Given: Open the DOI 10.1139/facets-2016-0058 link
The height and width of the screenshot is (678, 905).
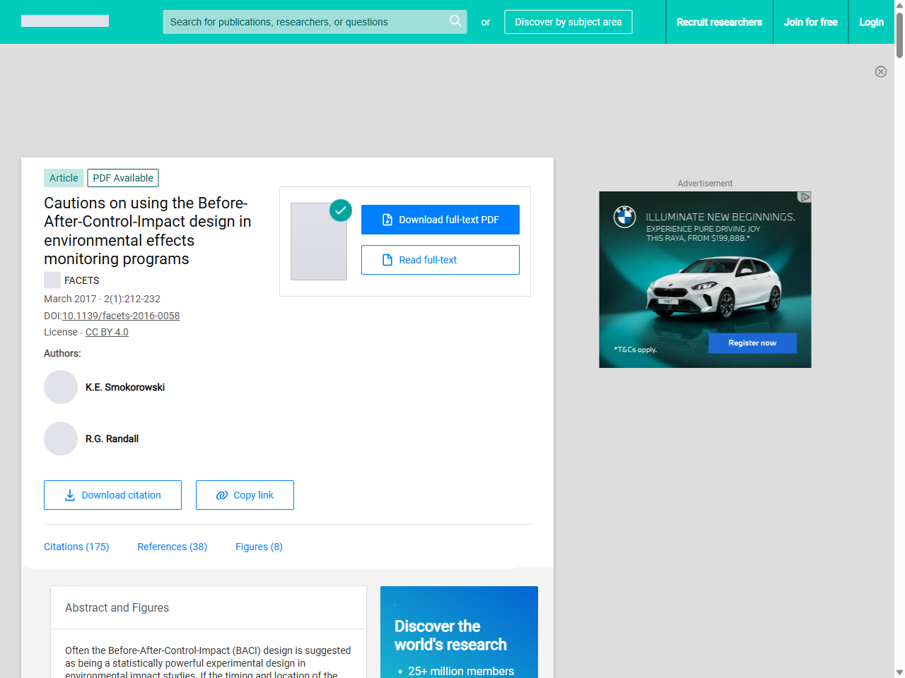Looking at the screenshot, I should tap(121, 316).
